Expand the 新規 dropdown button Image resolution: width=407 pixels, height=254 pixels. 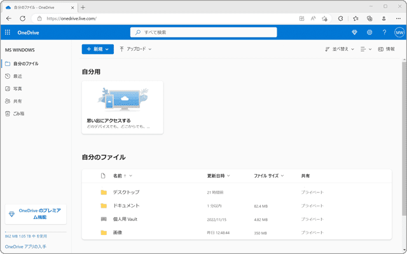97,49
